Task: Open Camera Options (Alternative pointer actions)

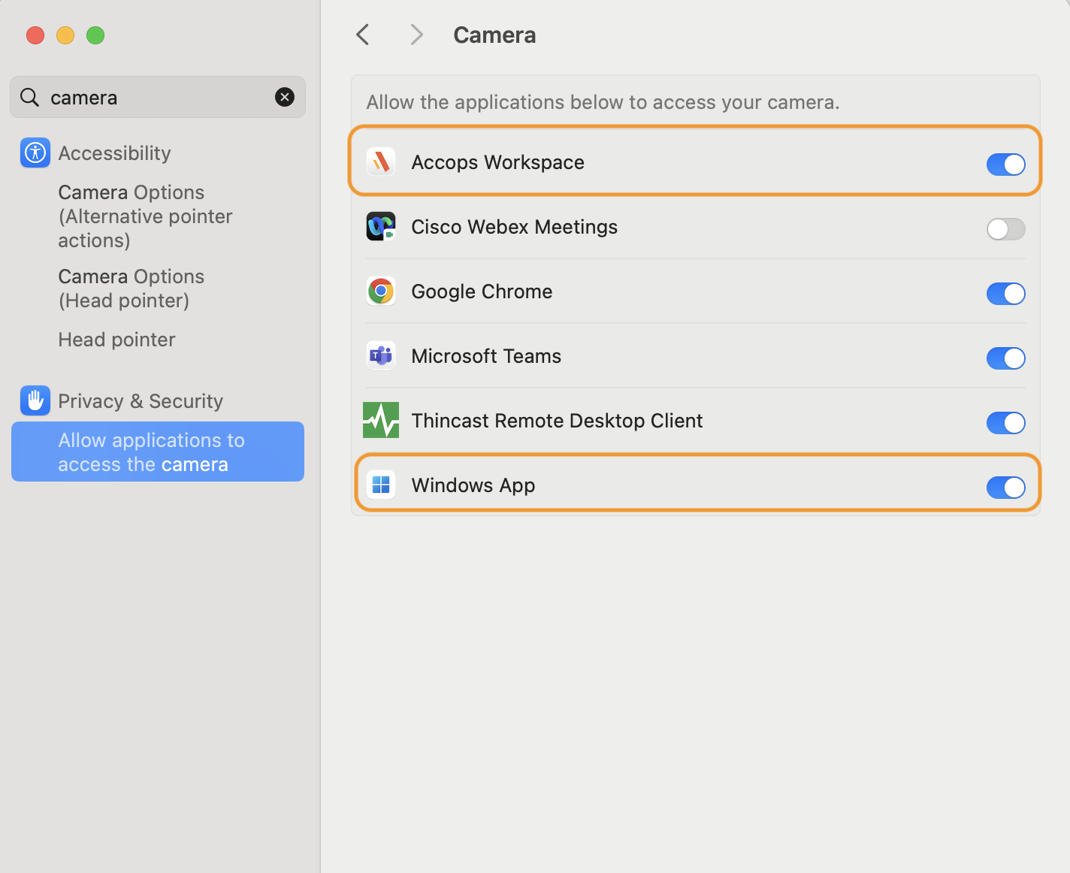Action: click(145, 216)
